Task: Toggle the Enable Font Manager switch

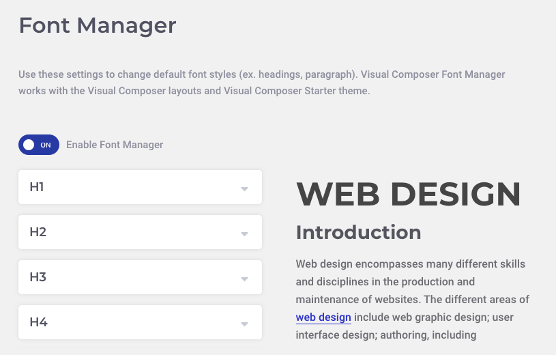Action: pos(39,145)
